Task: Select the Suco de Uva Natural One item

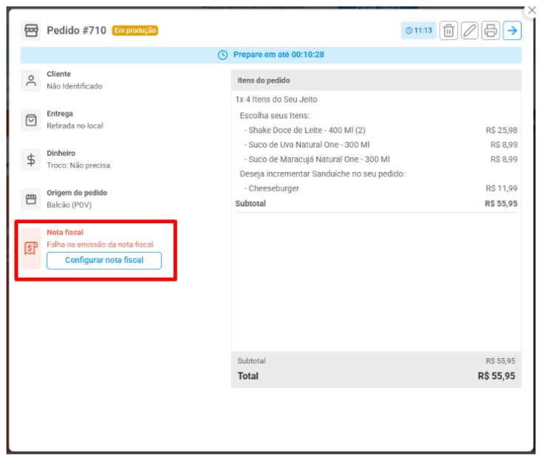Action: (308, 145)
